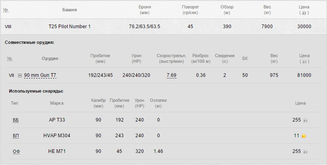Image resolution: width=327 pixels, height=165 pixels.
Task: Select the HVAP M304 shell name
Action: pos(57,136)
